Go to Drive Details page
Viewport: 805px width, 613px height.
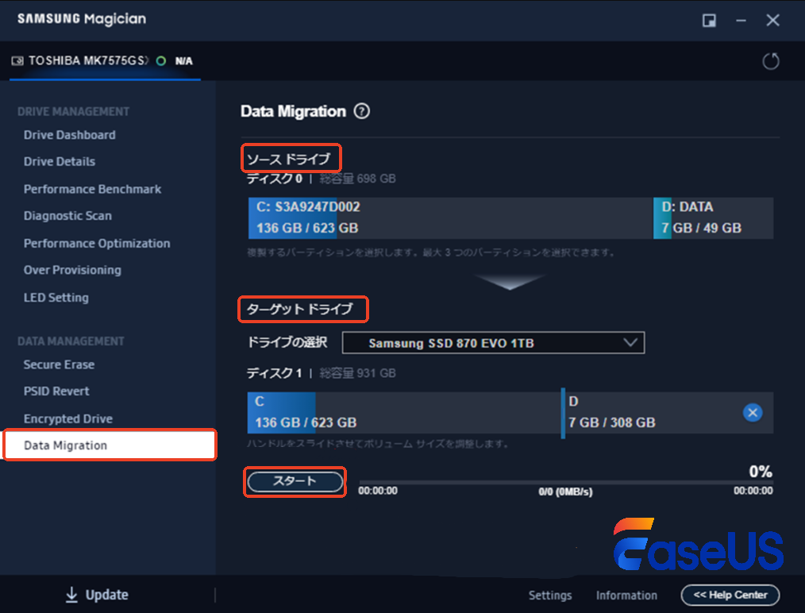tap(60, 161)
